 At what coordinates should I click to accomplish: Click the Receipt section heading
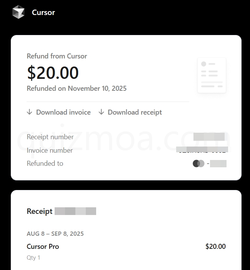40,211
